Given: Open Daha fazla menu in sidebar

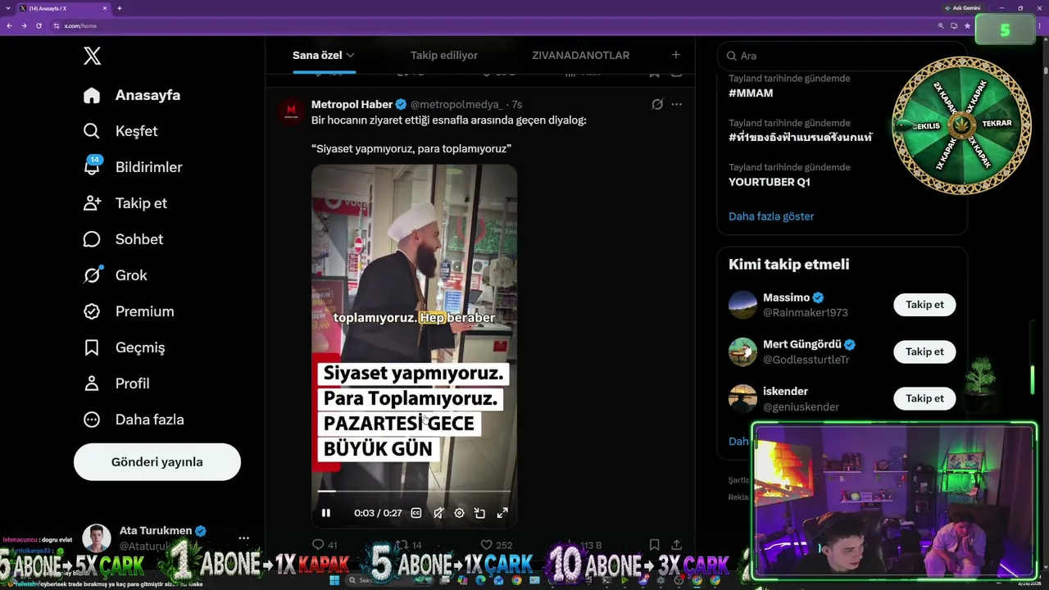Looking at the screenshot, I should (134, 420).
